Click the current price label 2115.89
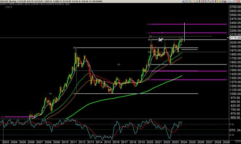This screenshot has height=144, width=241. 235,38
